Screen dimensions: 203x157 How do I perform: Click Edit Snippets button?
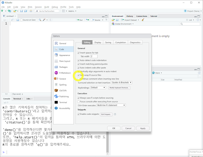[x=106, y=114]
